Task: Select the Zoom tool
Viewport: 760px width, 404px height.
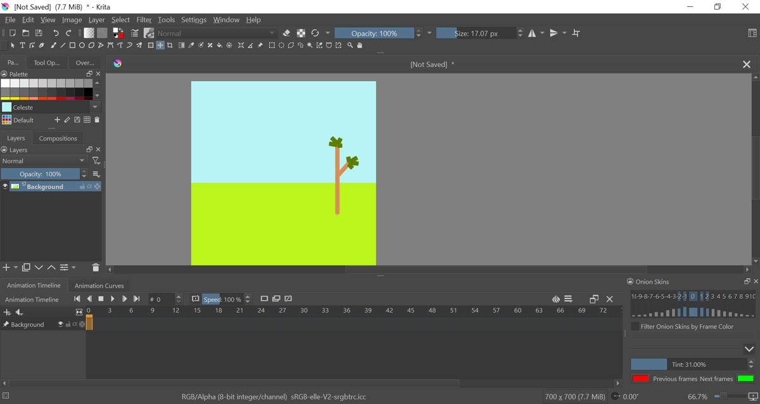Action: (349, 45)
